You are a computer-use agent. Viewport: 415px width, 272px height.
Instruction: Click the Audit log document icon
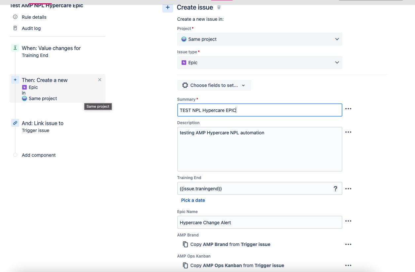click(15, 28)
